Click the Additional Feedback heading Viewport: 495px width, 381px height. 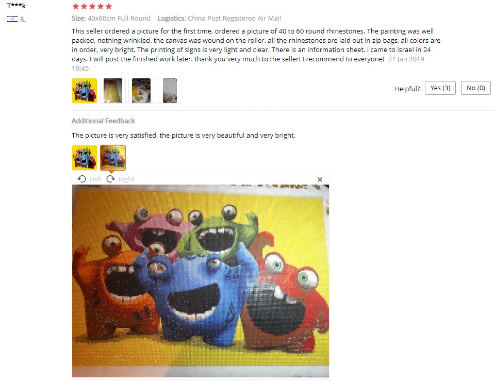103,121
